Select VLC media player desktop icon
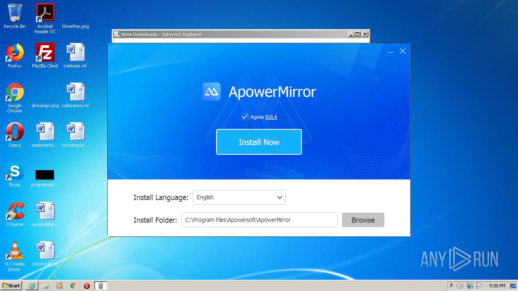518x291 pixels. (15, 256)
